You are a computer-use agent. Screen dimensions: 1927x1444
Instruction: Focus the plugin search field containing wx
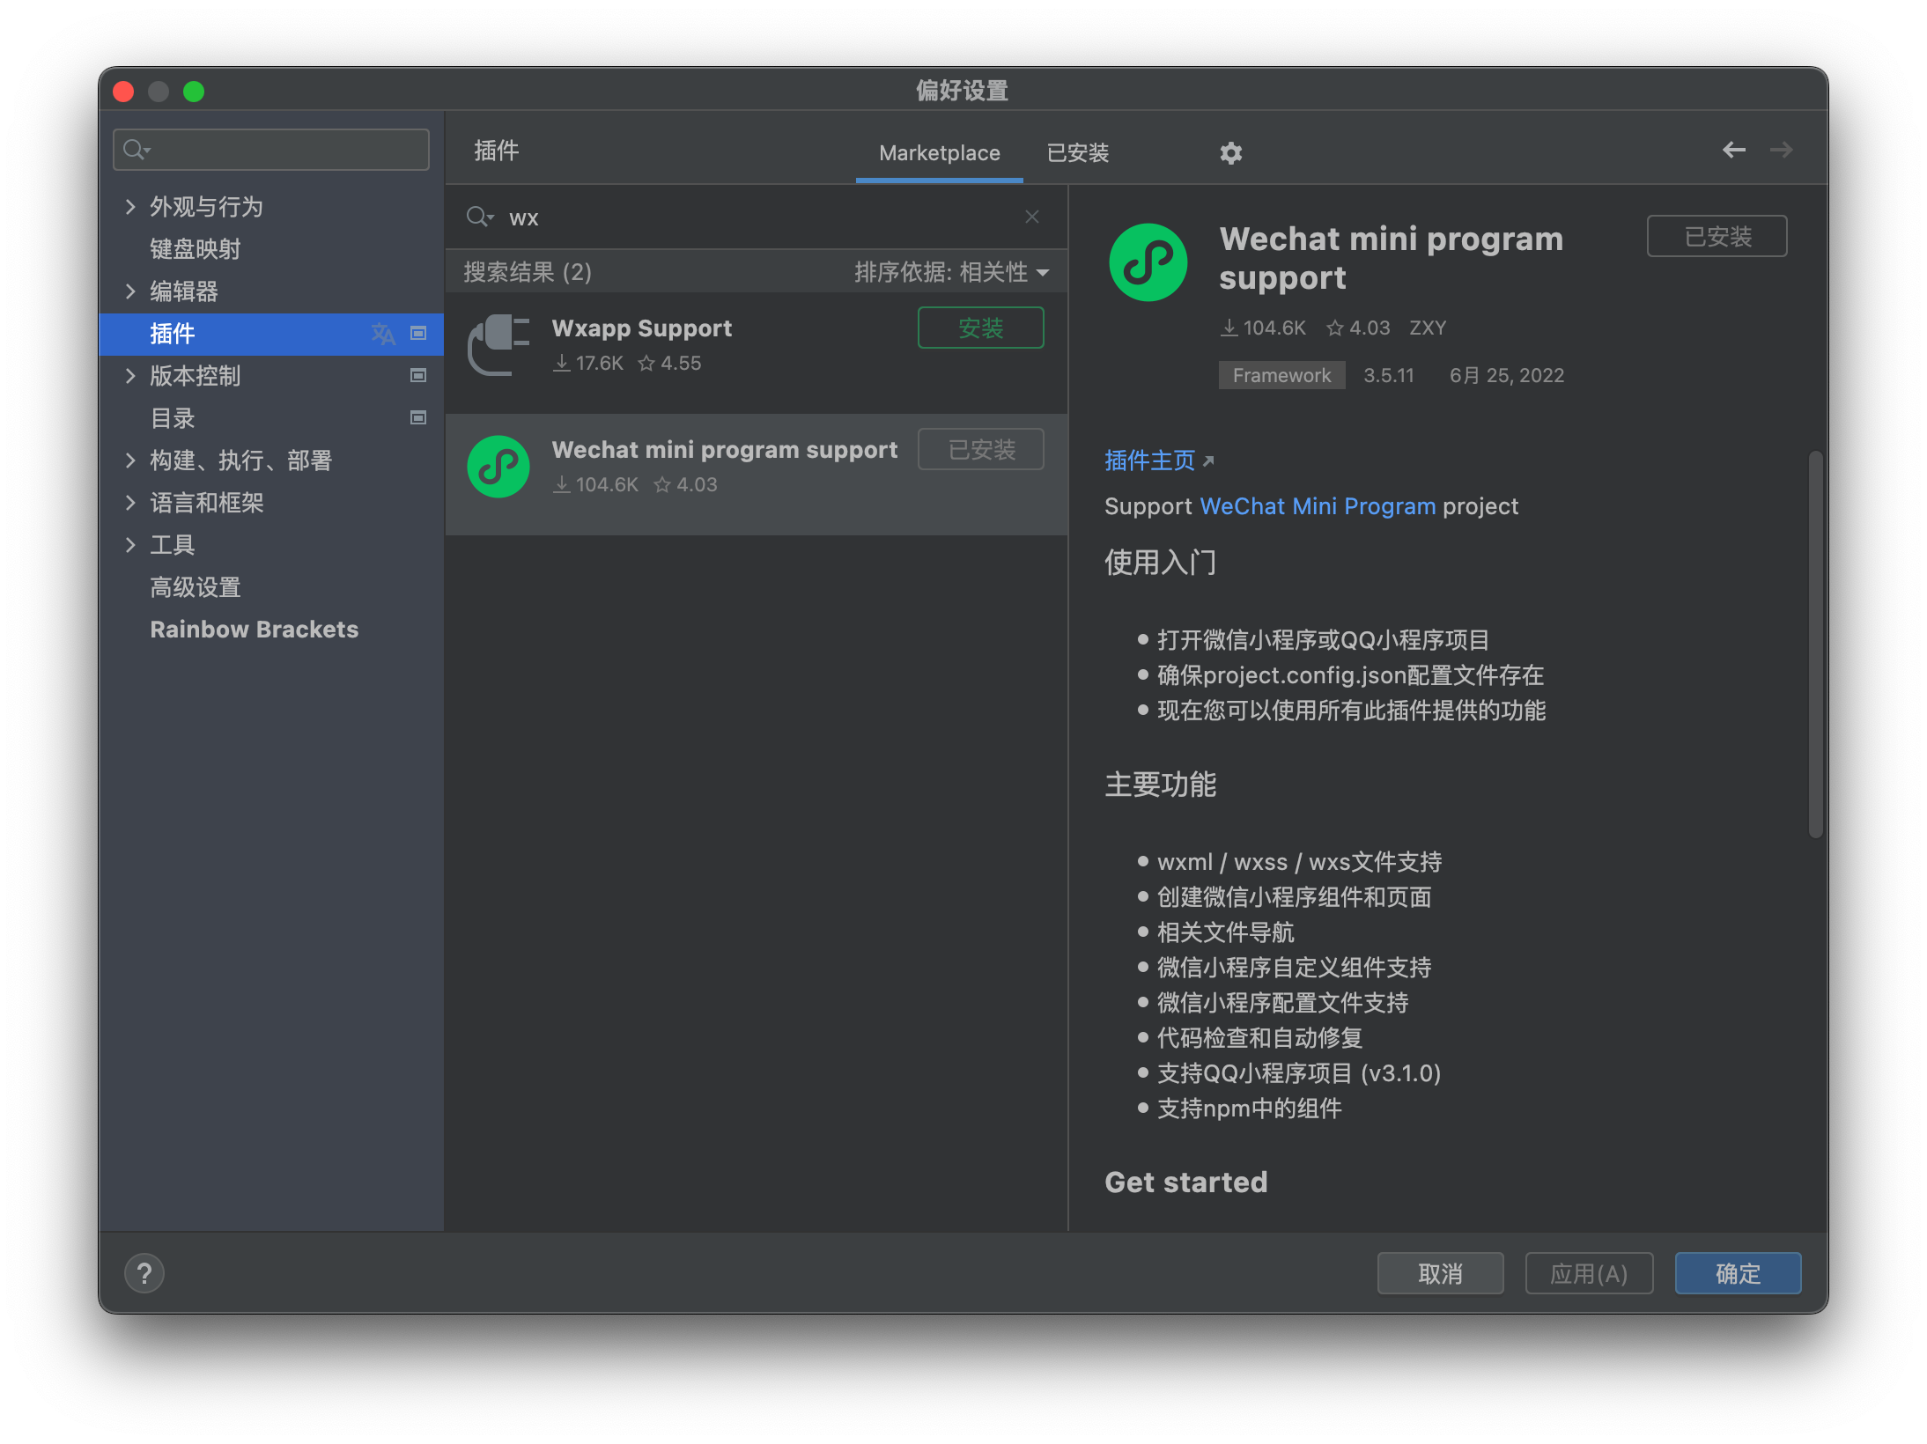tap(757, 217)
